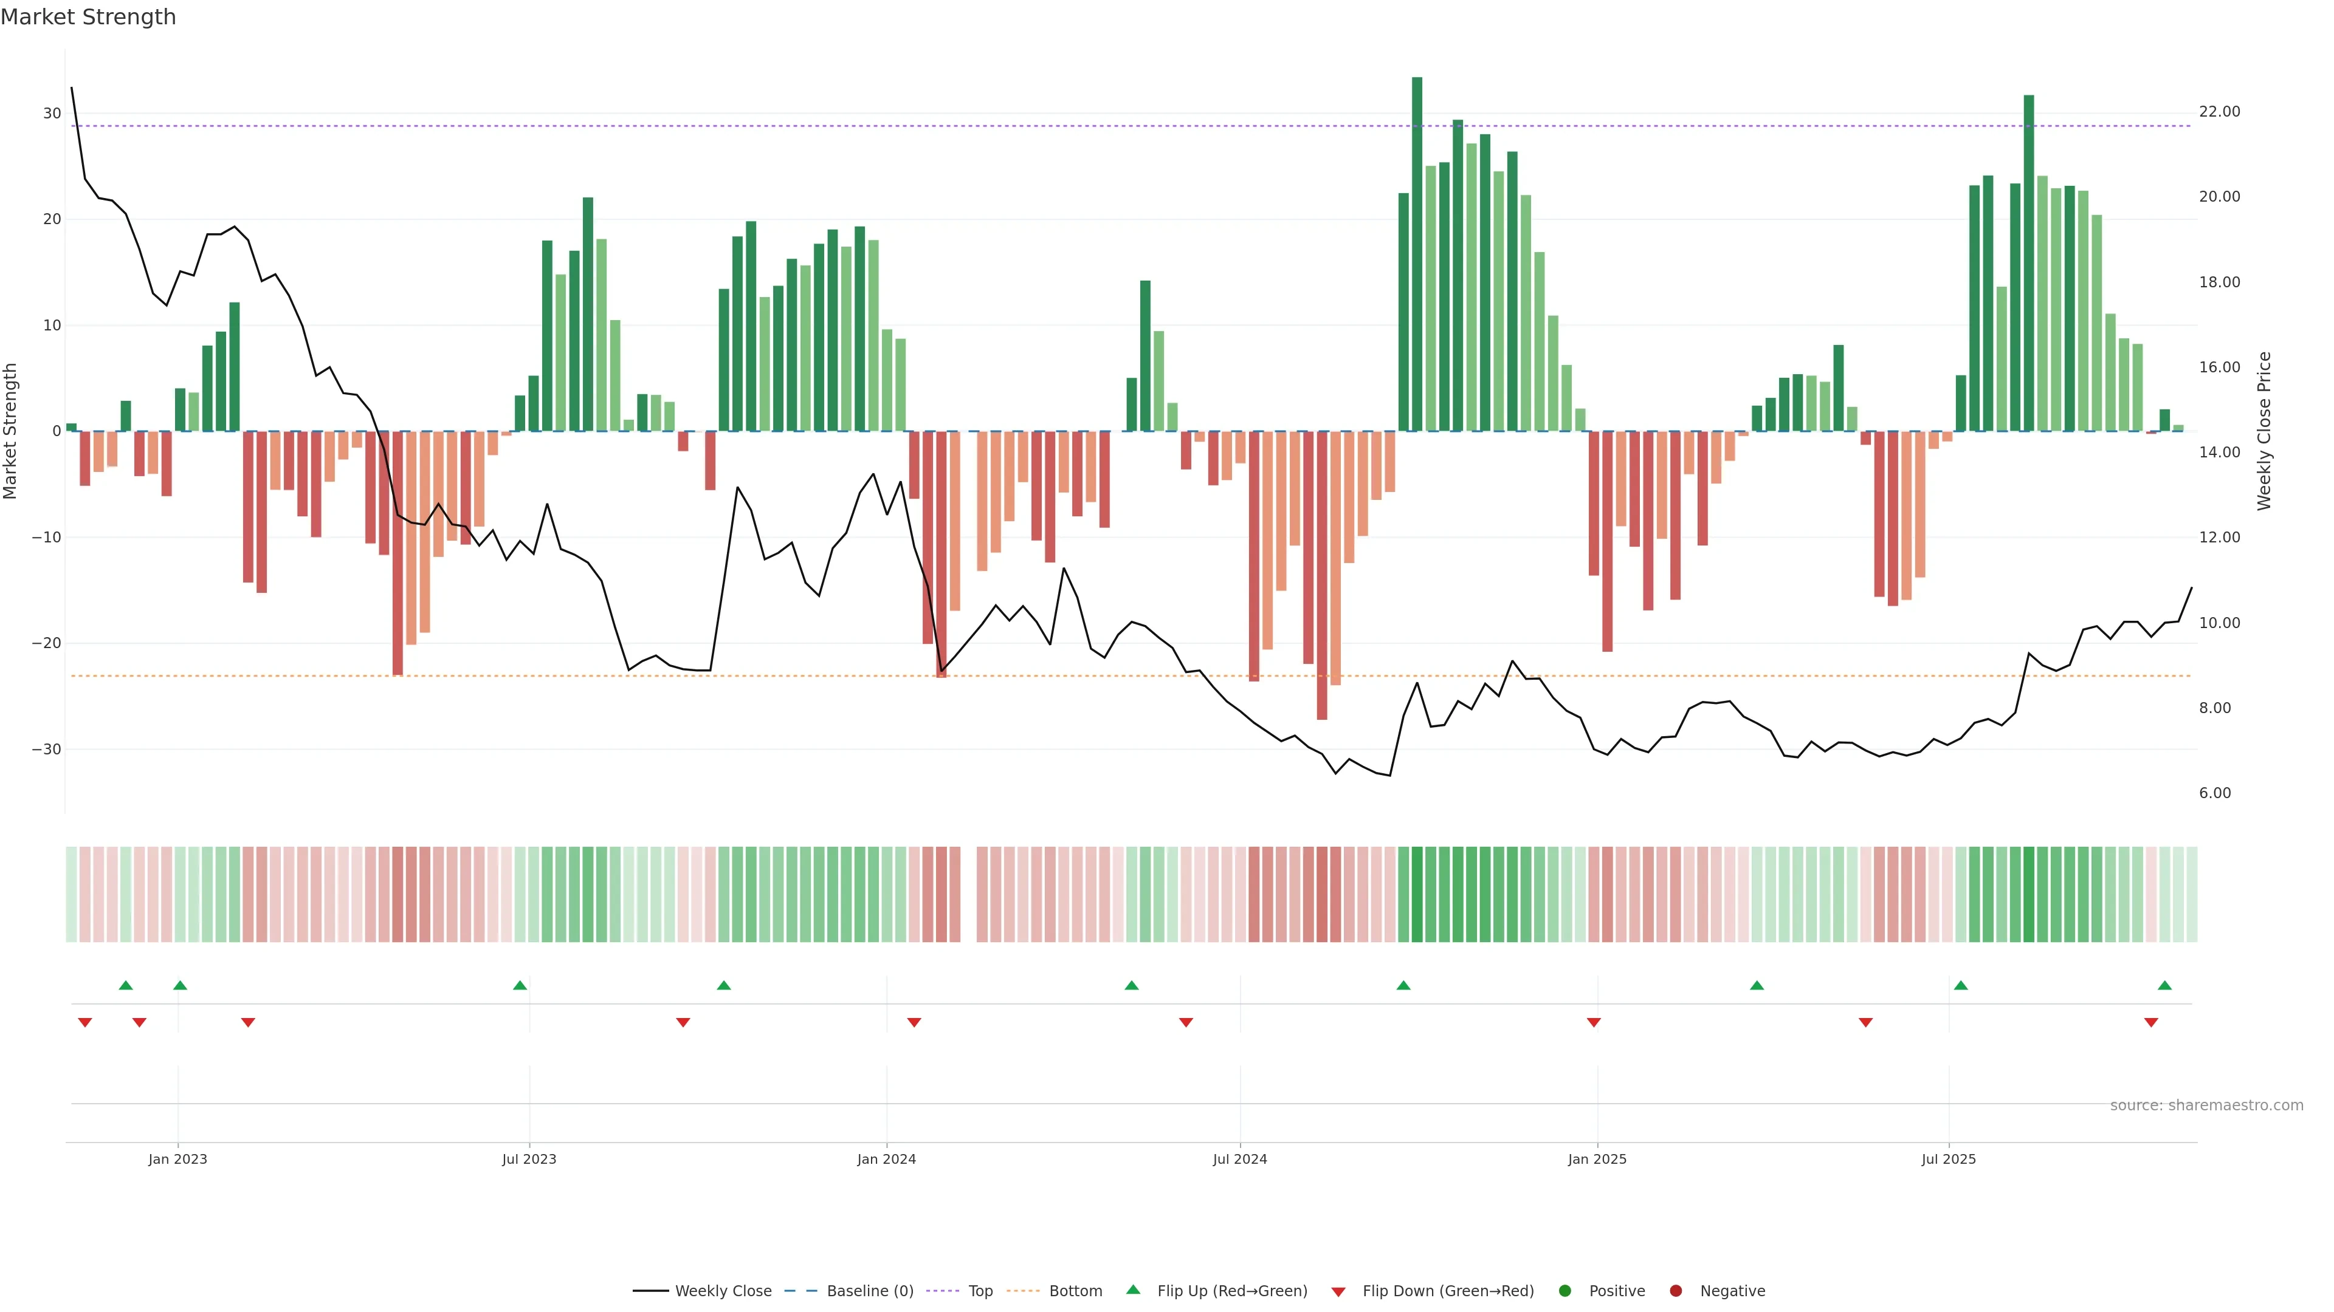The image size is (2334, 1312).
Task: Click rightmost red flip-down triangle marker
Action: [2151, 1022]
